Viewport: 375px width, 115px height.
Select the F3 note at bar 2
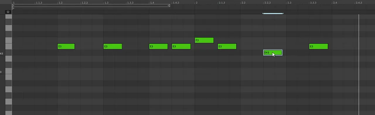pyautogui.click(x=204, y=40)
